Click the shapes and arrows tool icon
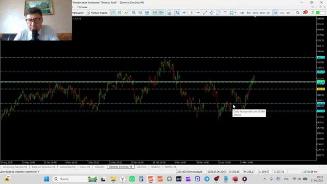This screenshot has width=327, height=184. tap(231, 13)
